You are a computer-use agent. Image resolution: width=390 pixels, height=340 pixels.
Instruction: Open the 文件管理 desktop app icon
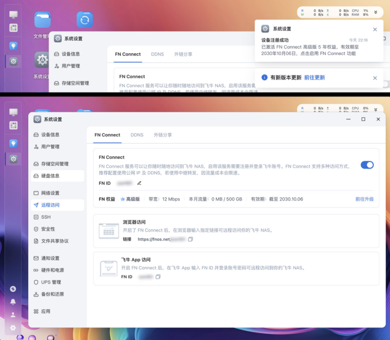tap(42, 20)
